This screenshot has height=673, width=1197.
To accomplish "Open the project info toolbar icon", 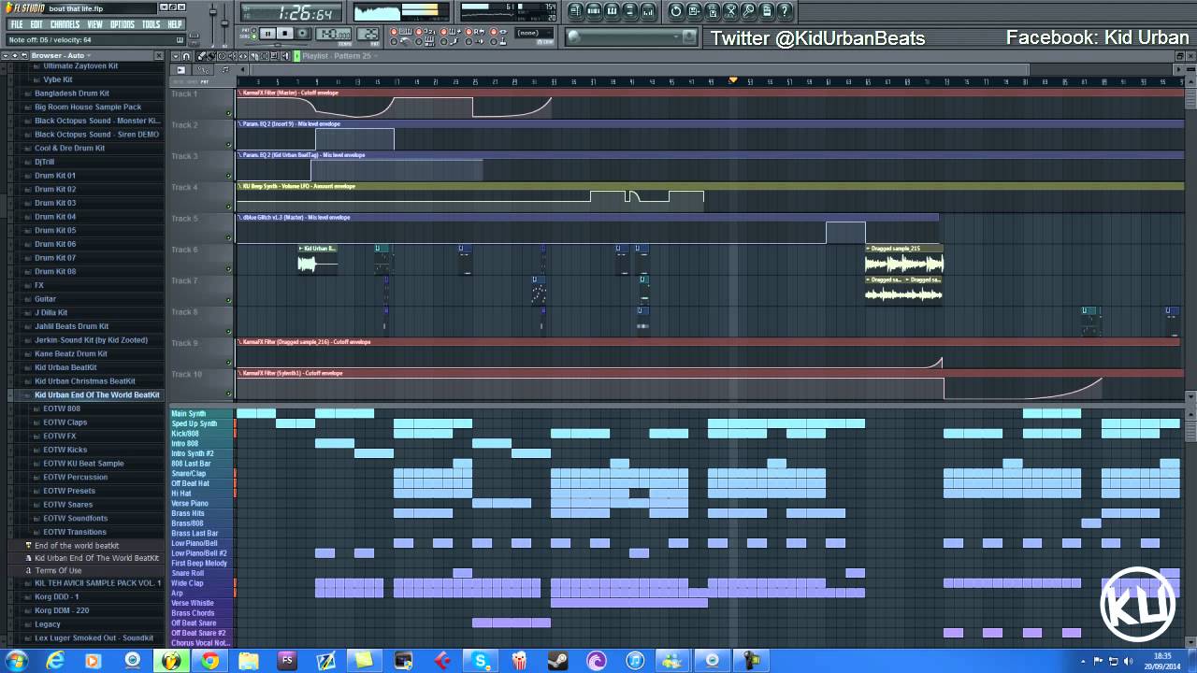I will (767, 11).
